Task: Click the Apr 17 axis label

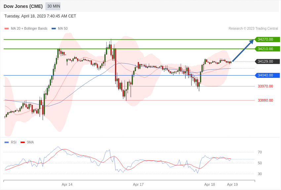Action: click(x=138, y=184)
